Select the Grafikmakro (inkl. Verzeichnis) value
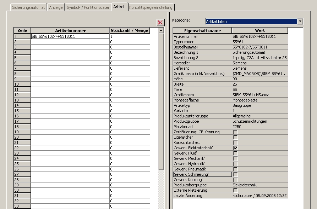 click(x=260, y=74)
